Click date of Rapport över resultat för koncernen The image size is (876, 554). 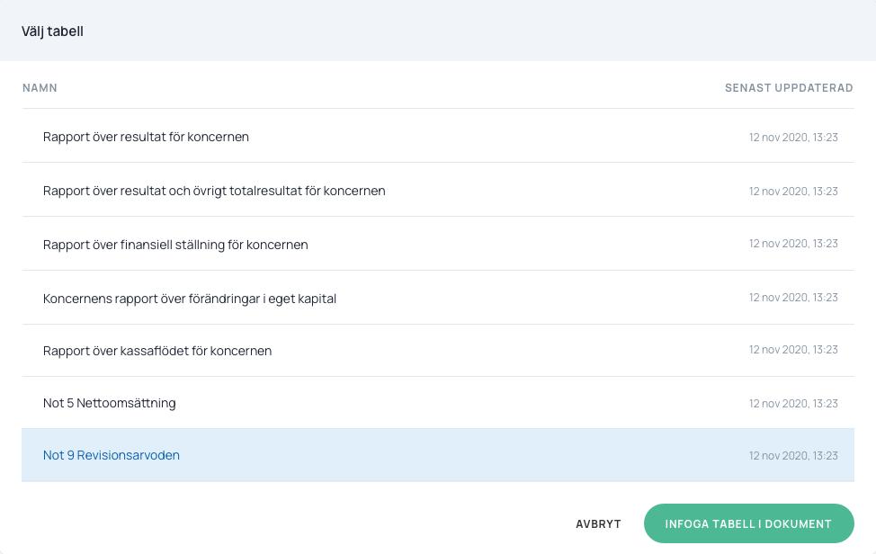793,138
